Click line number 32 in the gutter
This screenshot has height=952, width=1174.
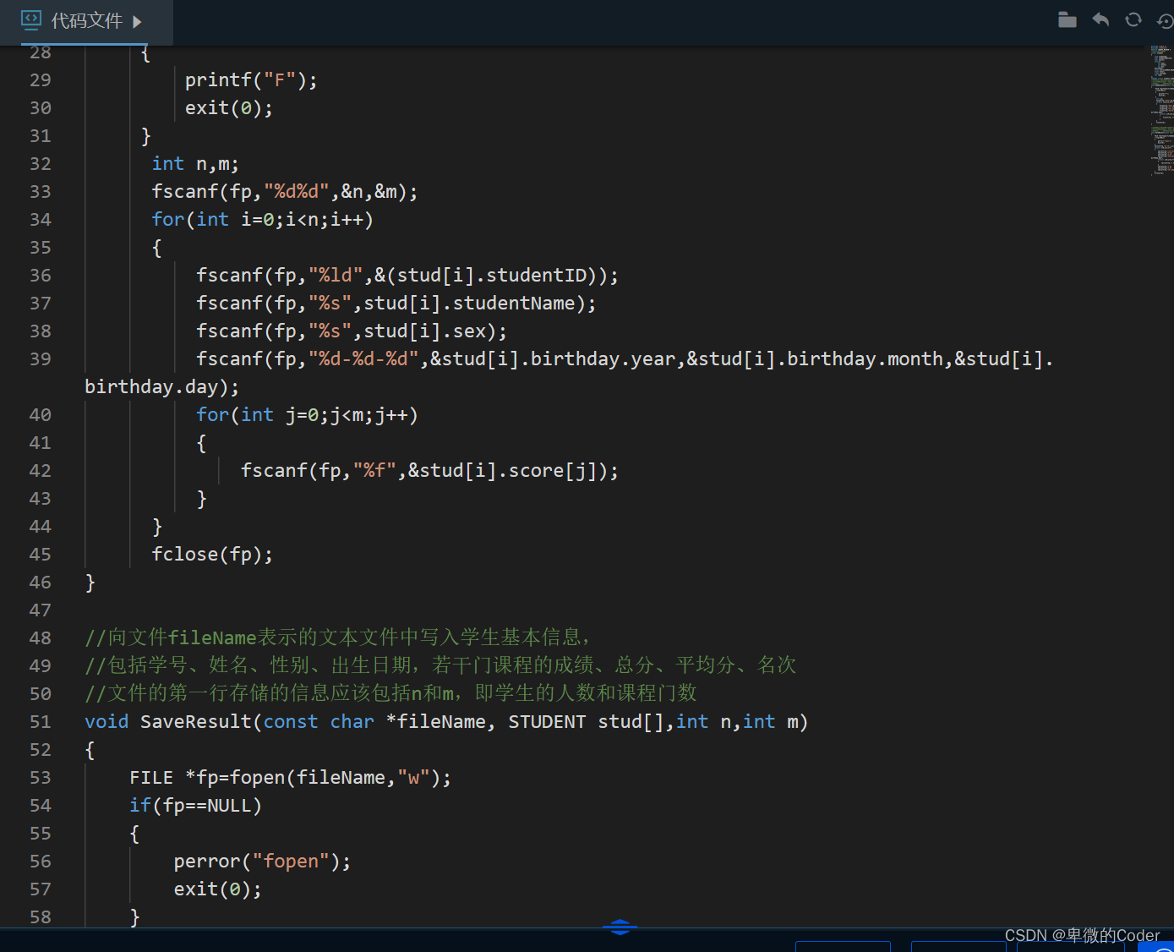[x=41, y=164]
